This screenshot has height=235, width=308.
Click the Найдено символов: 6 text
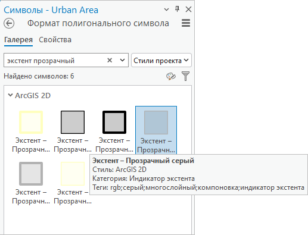[39, 76]
